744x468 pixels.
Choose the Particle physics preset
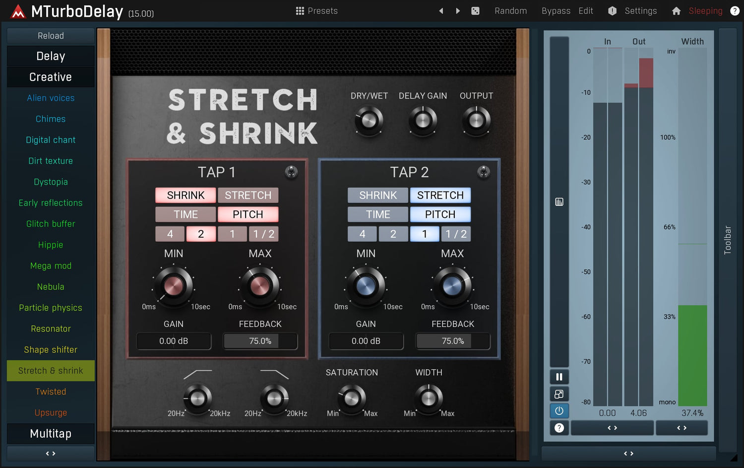(51, 308)
